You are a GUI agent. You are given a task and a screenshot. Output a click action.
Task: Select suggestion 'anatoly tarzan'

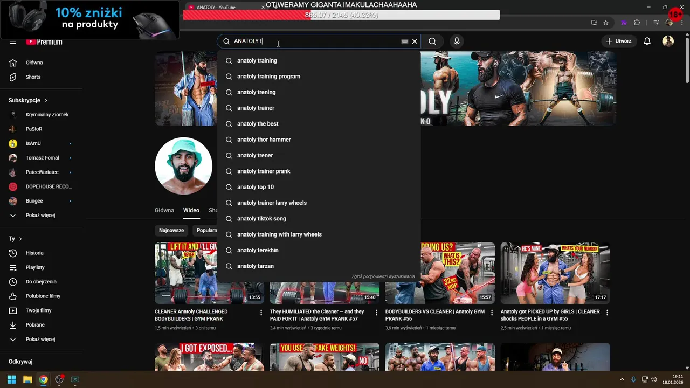click(319, 266)
